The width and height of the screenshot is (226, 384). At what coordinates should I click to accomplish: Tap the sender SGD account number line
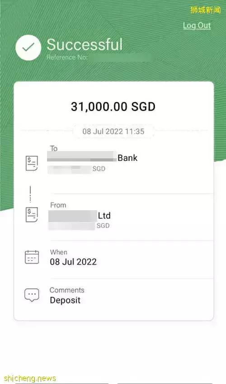click(x=79, y=226)
